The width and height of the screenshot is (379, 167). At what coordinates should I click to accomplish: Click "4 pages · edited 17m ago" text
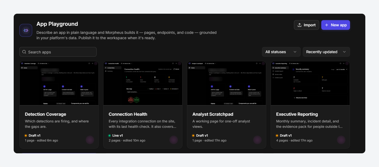pyautogui.click(x=294, y=140)
